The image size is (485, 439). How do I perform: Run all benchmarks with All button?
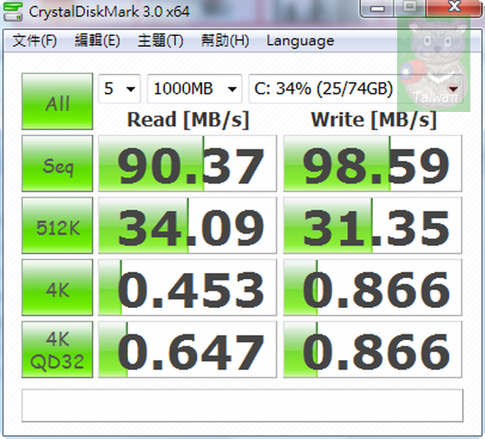tap(57, 101)
